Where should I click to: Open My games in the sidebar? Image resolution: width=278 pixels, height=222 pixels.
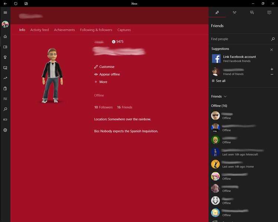click(5, 47)
